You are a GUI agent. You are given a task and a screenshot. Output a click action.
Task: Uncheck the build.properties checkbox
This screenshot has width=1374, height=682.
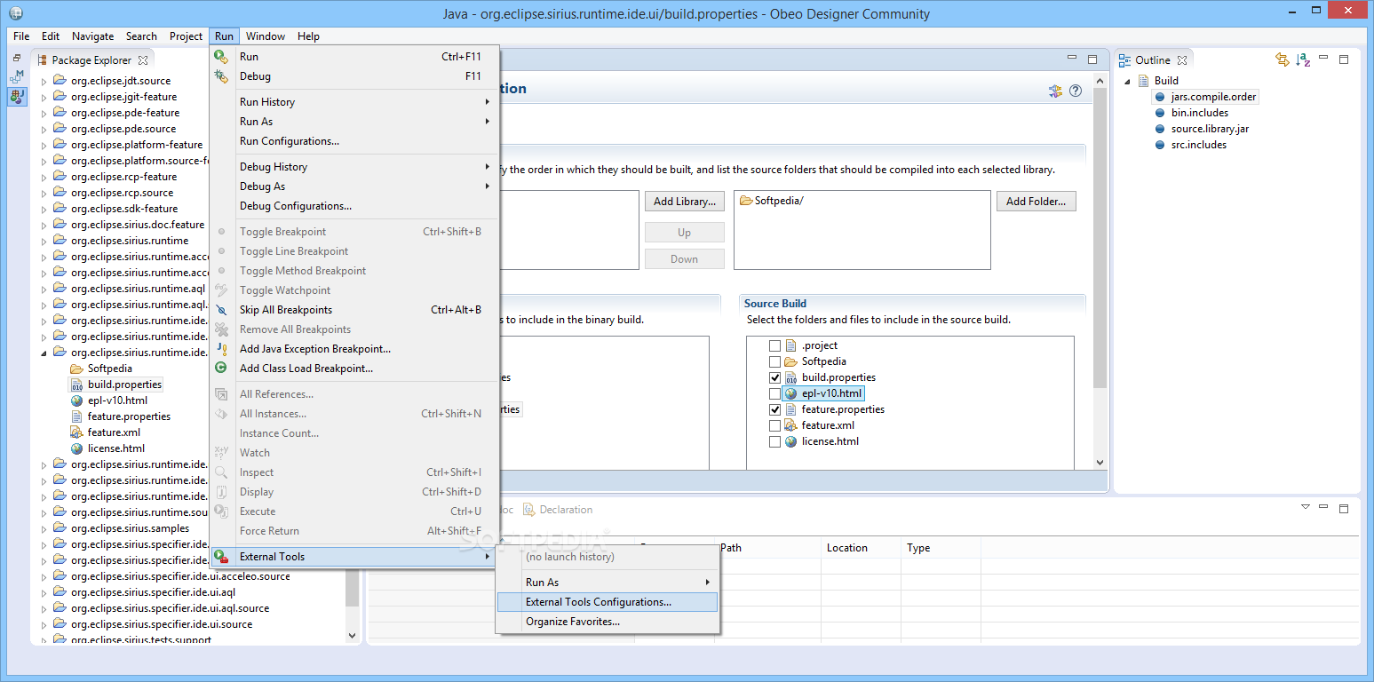(x=775, y=377)
